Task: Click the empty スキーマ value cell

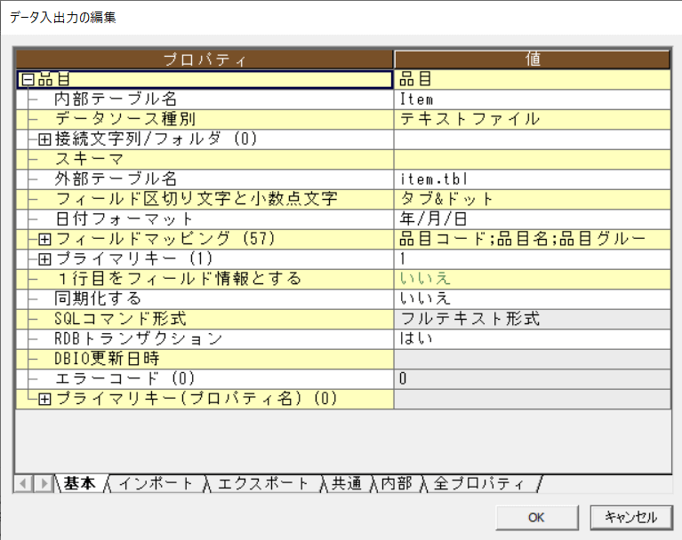Action: [x=533, y=160]
